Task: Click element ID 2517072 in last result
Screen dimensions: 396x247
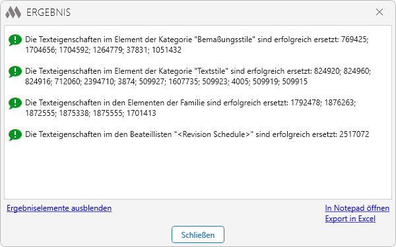Action: tap(354, 134)
